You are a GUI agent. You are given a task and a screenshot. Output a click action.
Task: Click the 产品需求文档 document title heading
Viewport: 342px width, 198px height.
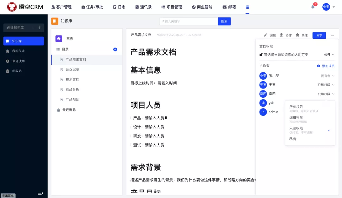(153, 52)
